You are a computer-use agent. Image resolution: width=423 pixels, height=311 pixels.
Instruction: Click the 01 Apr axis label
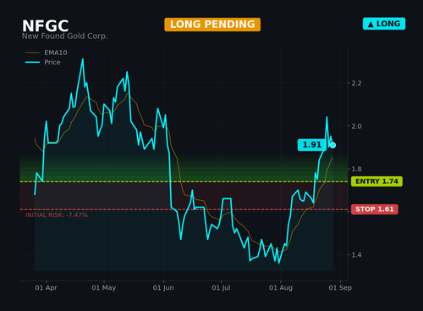click(46, 288)
